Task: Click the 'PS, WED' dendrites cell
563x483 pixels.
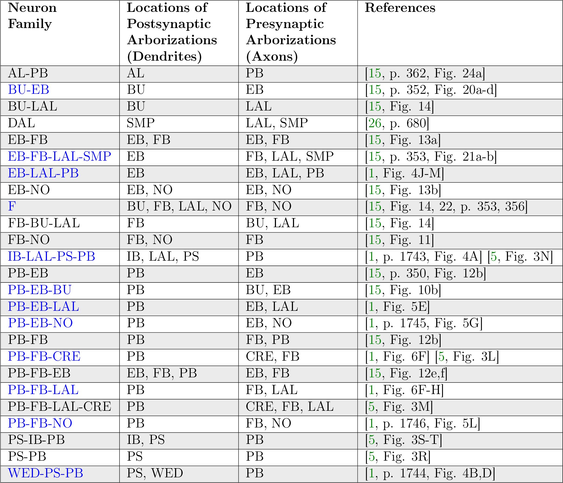Action: pos(179,474)
